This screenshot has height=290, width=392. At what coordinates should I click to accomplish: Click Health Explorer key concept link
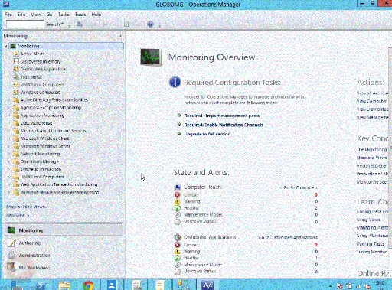pyautogui.click(x=371, y=166)
